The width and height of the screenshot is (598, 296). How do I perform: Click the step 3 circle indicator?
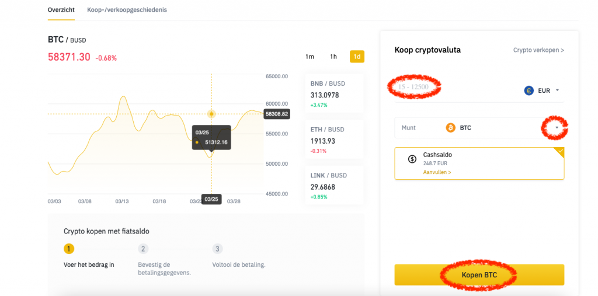(217, 249)
